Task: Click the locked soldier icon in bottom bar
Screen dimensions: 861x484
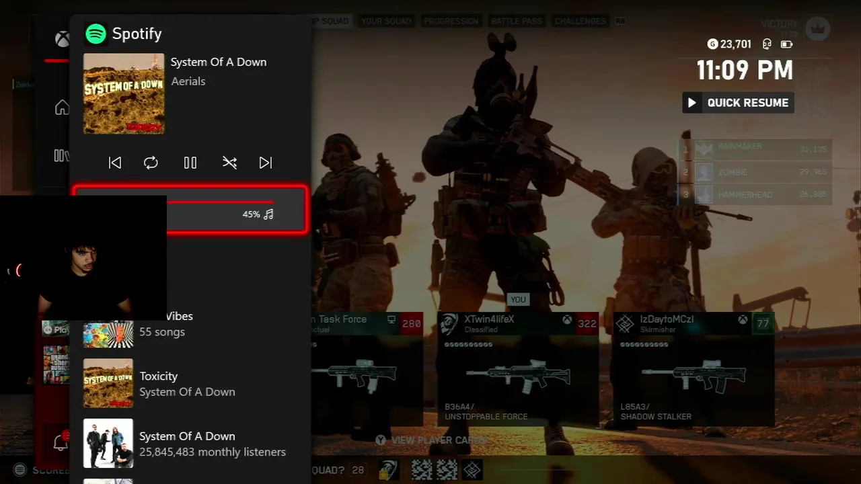Action: pyautogui.click(x=387, y=470)
